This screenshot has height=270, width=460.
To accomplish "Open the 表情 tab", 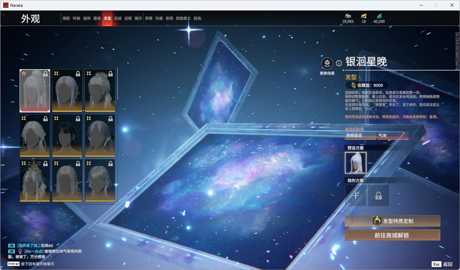I will pos(149,18).
